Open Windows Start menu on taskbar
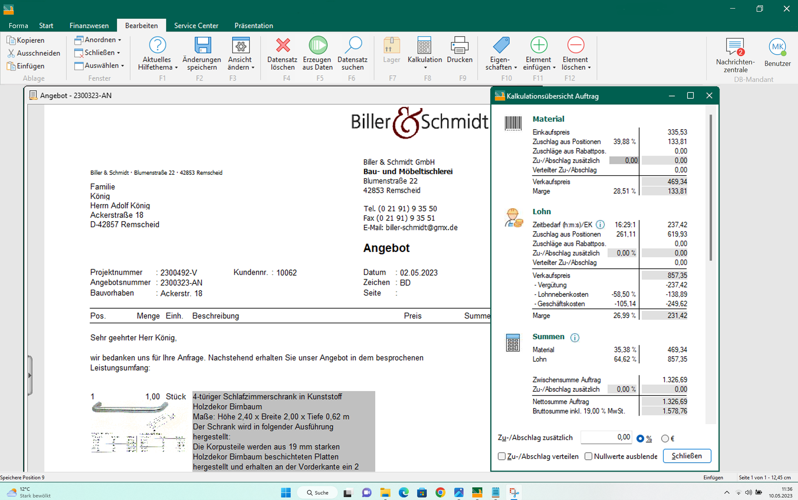 coord(286,492)
